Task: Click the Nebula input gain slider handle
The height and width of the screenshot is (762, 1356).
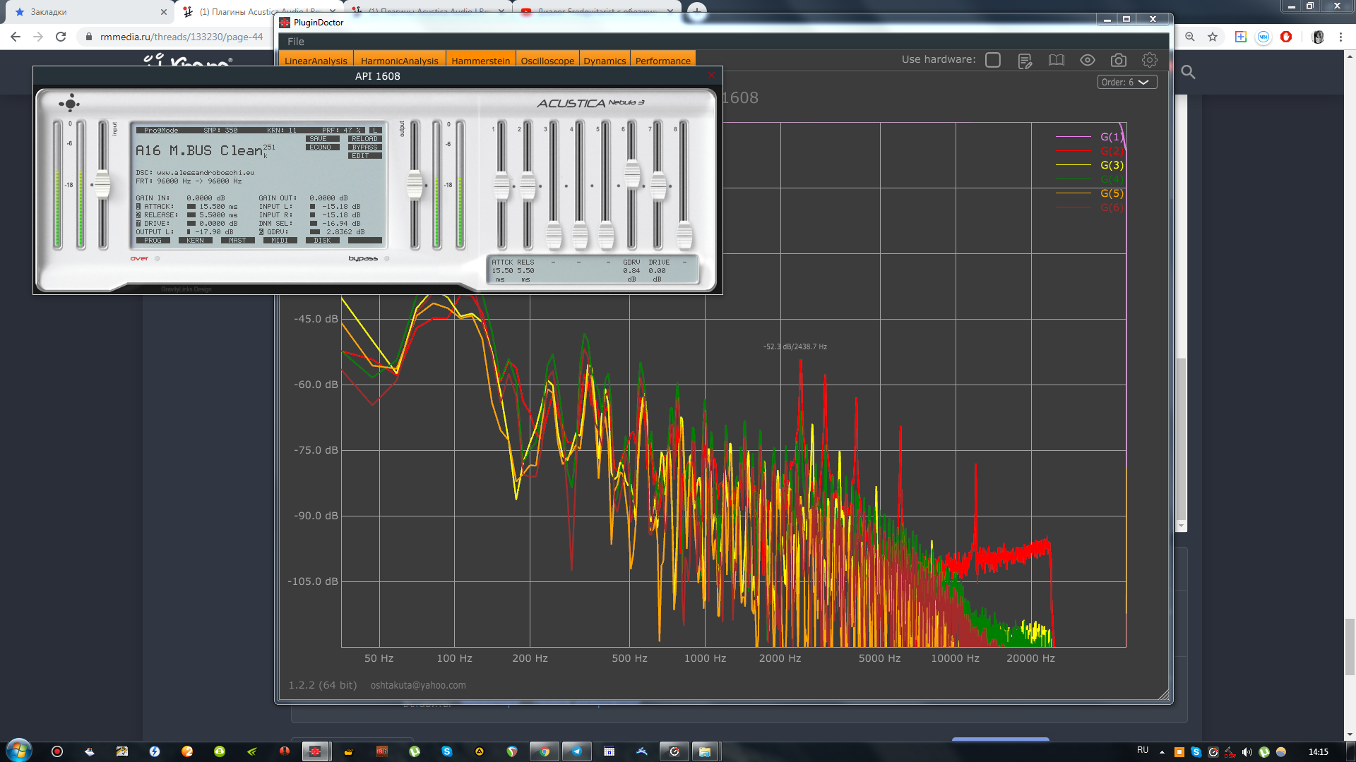Action: [103, 185]
